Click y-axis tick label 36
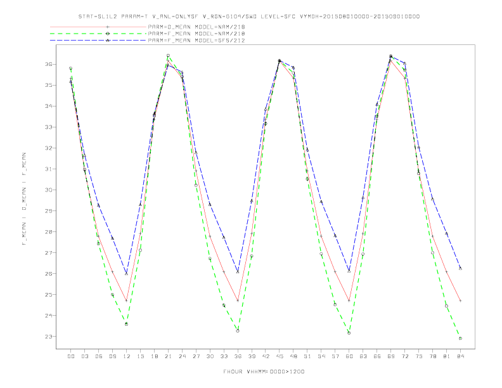The height and width of the screenshot is (388, 502). coord(49,64)
